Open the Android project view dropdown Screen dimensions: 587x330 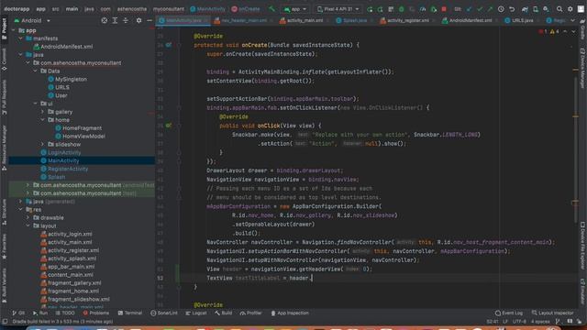pos(32,20)
